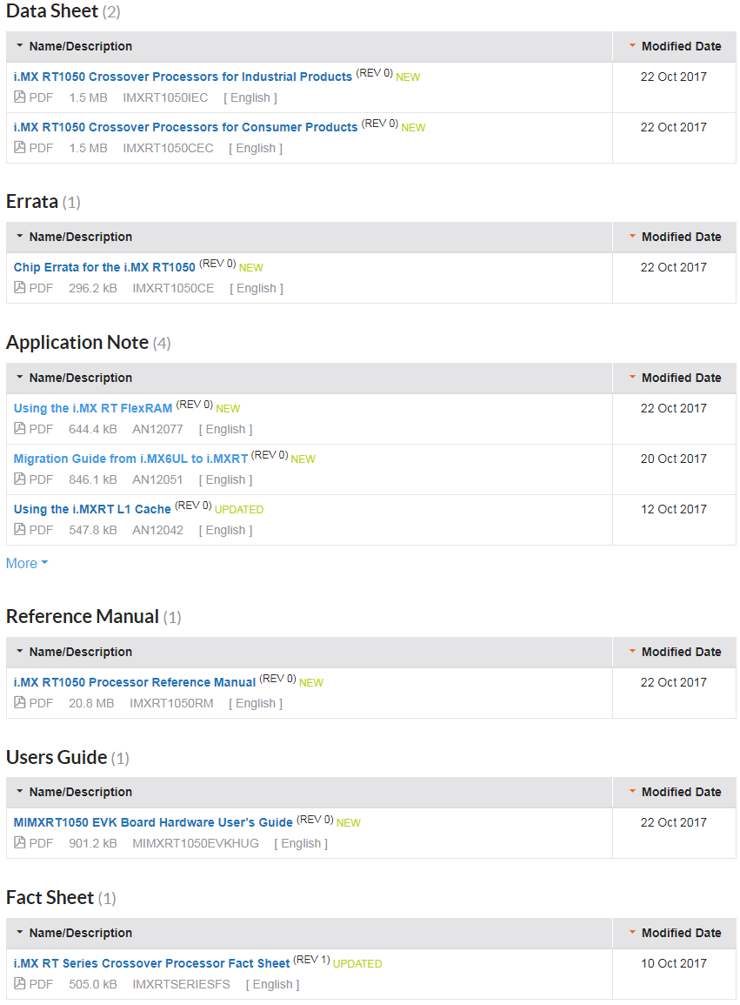This screenshot has height=1005, width=740.
Task: Select English for the IMXRTSERIESFS fact sheet
Action: (x=272, y=984)
